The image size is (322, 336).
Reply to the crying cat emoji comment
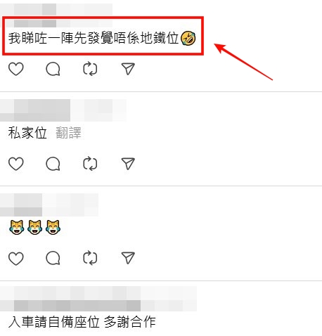(x=53, y=258)
